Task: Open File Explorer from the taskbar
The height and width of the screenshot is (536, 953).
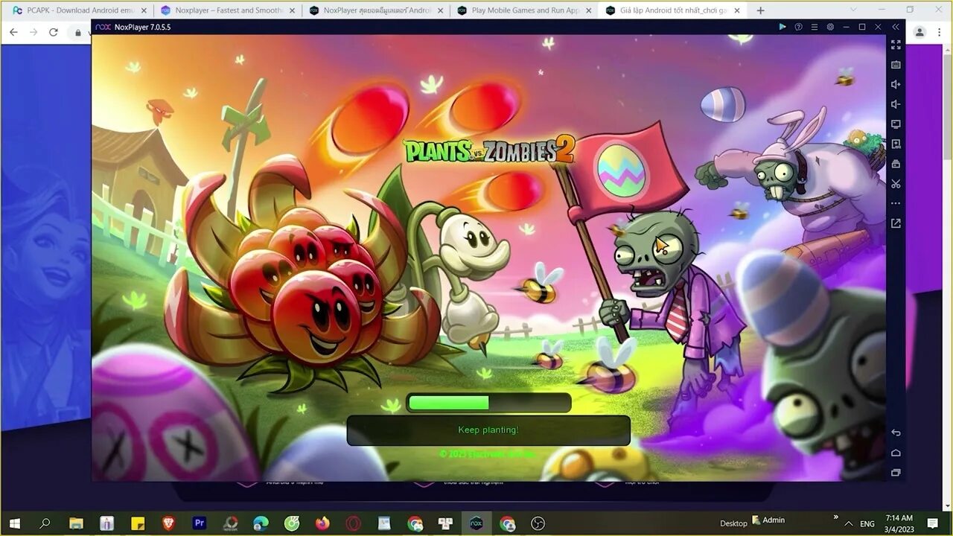Action: (x=76, y=523)
